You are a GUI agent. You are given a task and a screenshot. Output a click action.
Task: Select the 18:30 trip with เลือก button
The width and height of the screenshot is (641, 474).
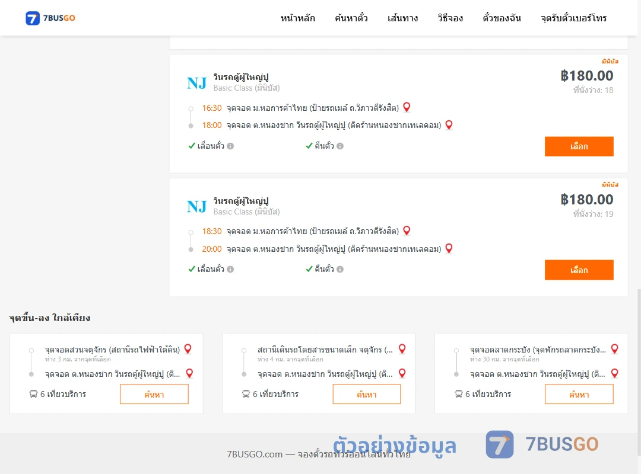(579, 270)
